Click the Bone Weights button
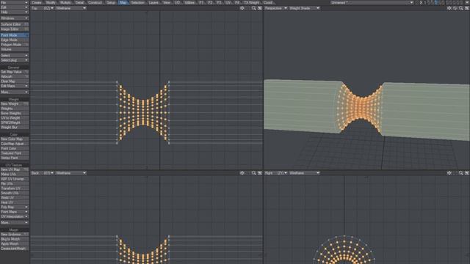This screenshot has height=264, width=470. coord(15,113)
